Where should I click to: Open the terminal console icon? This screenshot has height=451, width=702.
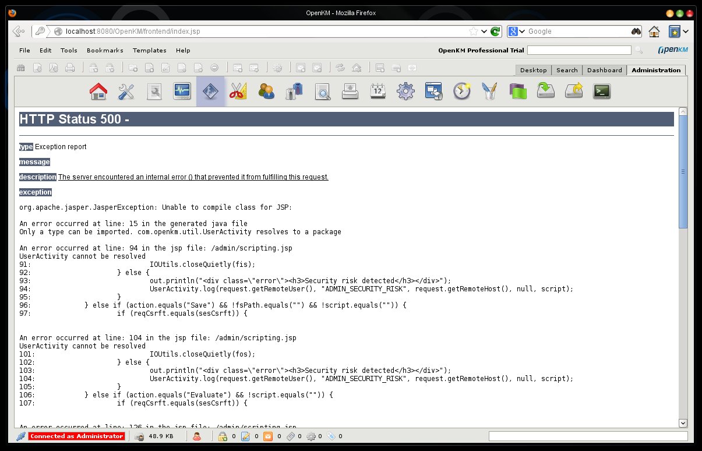pyautogui.click(x=601, y=91)
